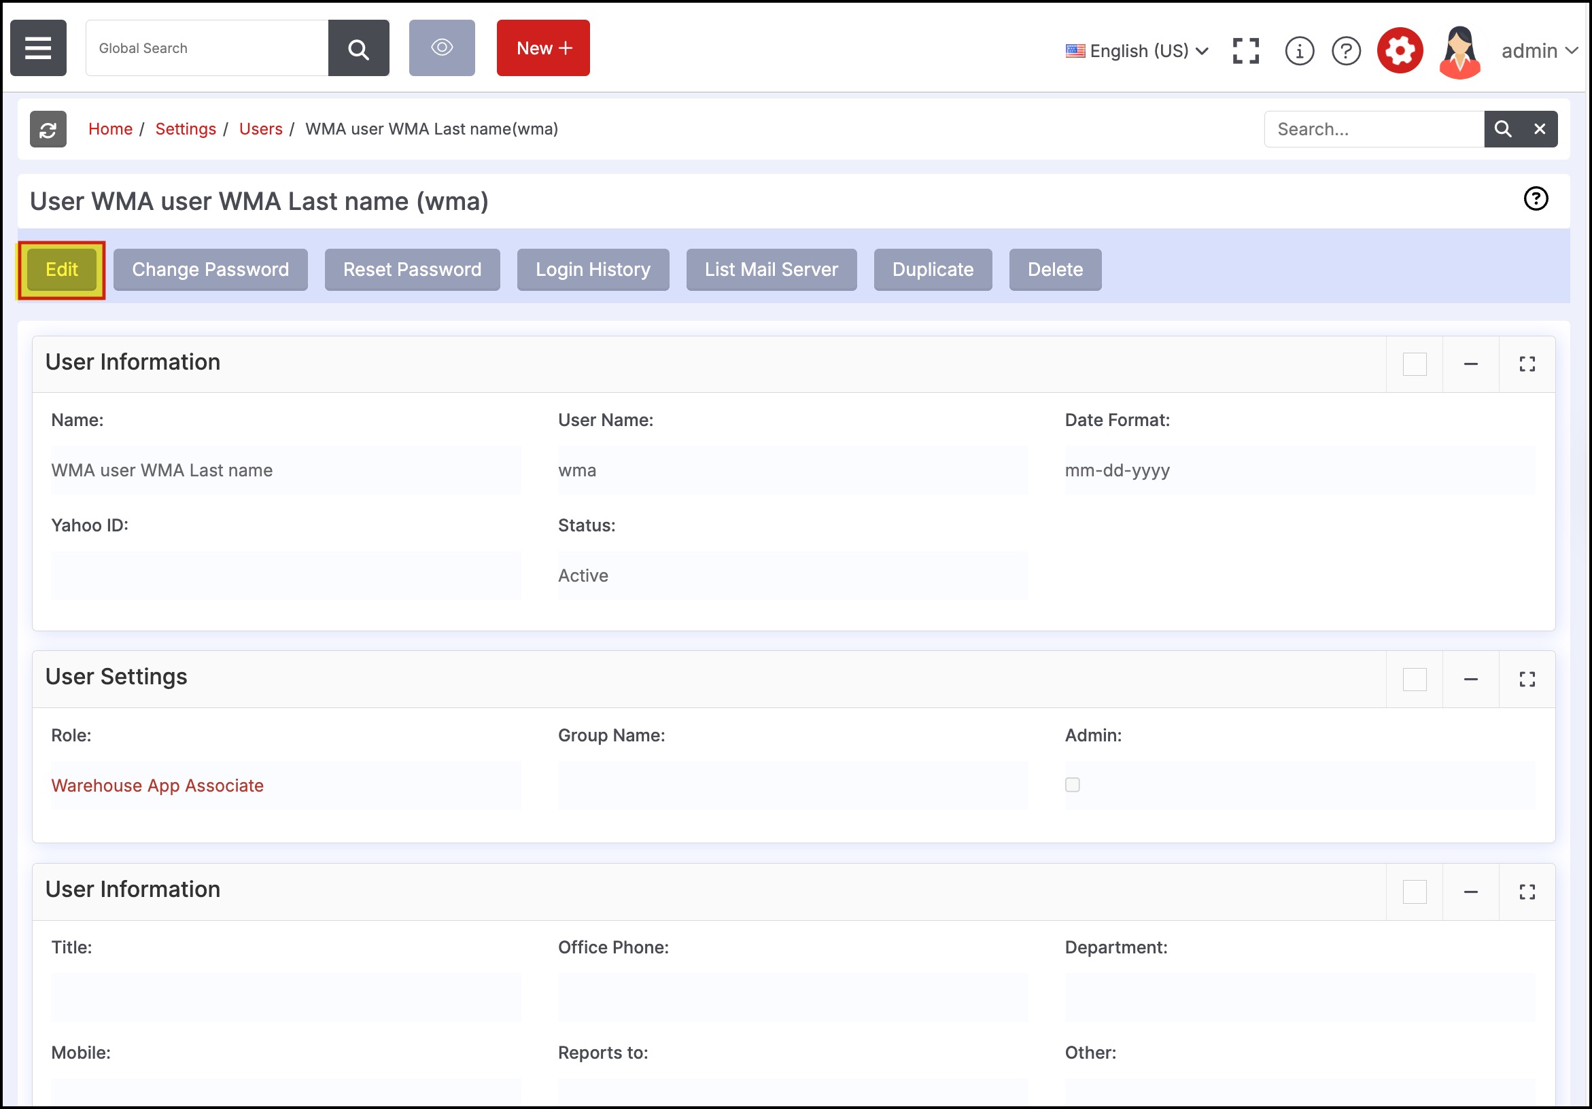Viewport: 1592px width, 1109px height.
Task: Go to Users in breadcrumb
Action: pyautogui.click(x=260, y=129)
